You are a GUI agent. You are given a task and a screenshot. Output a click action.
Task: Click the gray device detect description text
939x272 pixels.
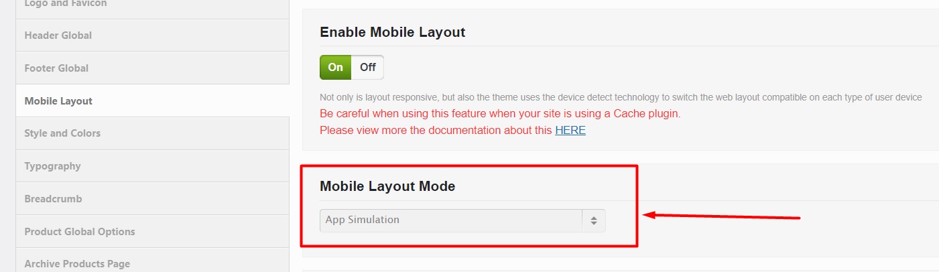tap(621, 97)
